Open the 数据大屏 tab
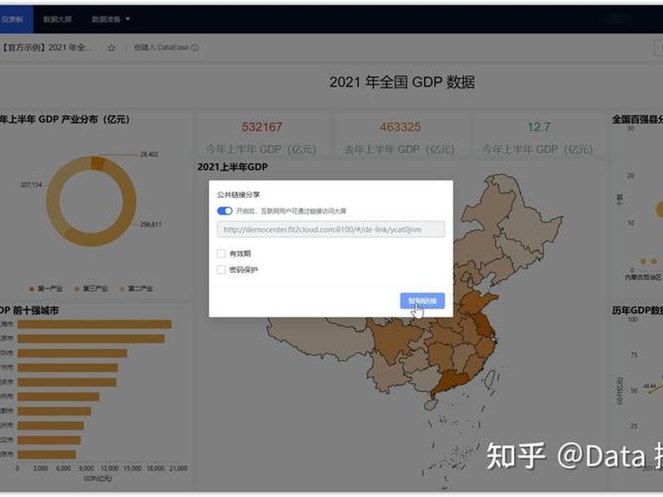This screenshot has width=663, height=497. [x=57, y=19]
